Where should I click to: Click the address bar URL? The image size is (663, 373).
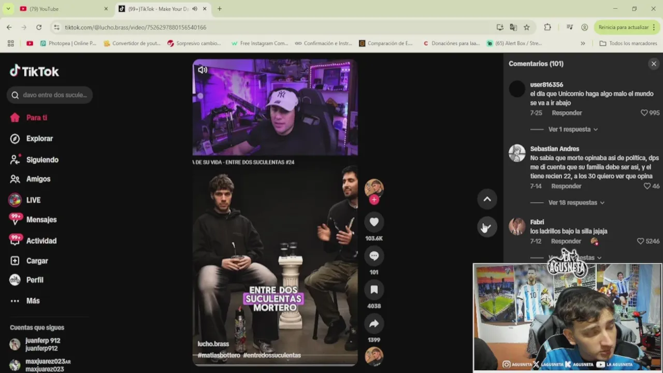[x=136, y=27]
